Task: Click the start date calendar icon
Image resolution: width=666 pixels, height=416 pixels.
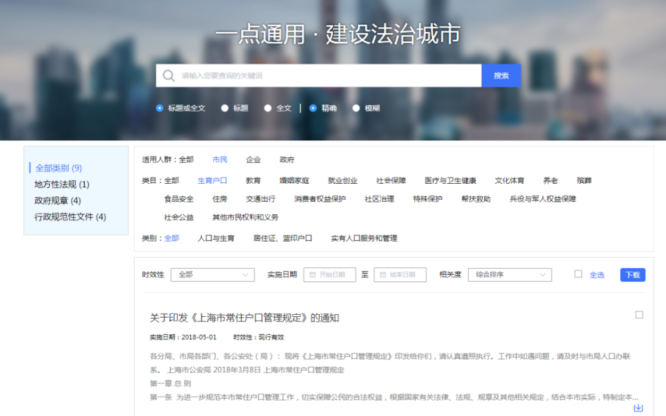Action: coord(312,275)
